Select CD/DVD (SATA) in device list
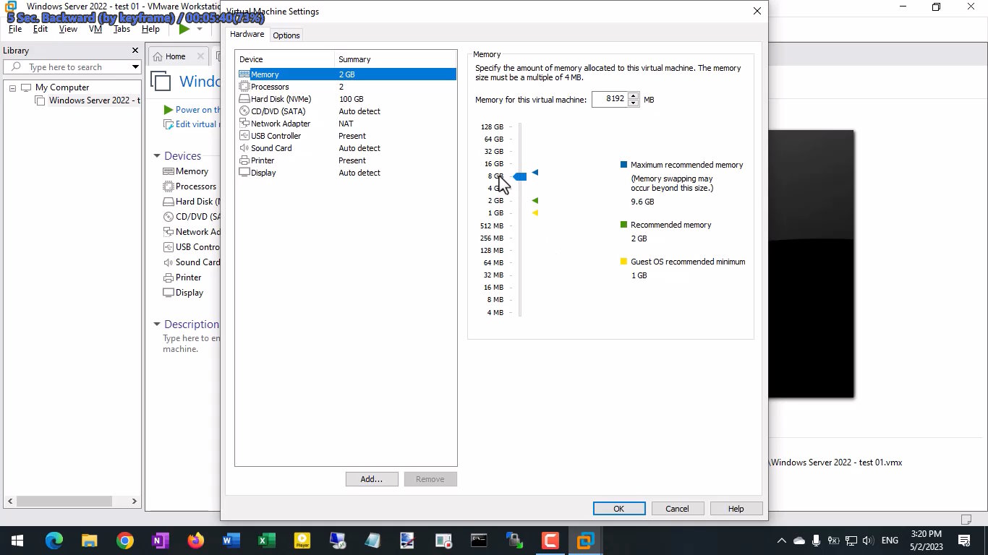The width and height of the screenshot is (988, 555). click(x=278, y=111)
